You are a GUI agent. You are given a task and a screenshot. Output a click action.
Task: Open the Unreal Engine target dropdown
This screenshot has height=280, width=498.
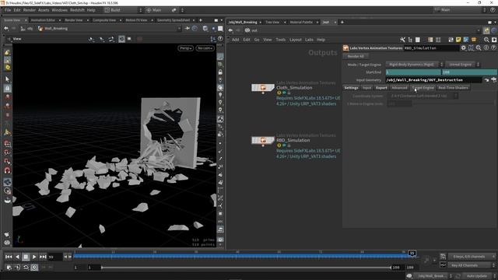(x=462, y=65)
